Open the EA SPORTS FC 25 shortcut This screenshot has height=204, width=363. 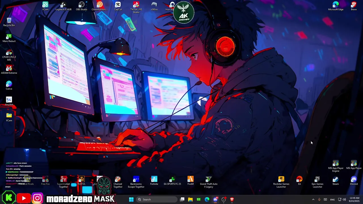click(172, 181)
